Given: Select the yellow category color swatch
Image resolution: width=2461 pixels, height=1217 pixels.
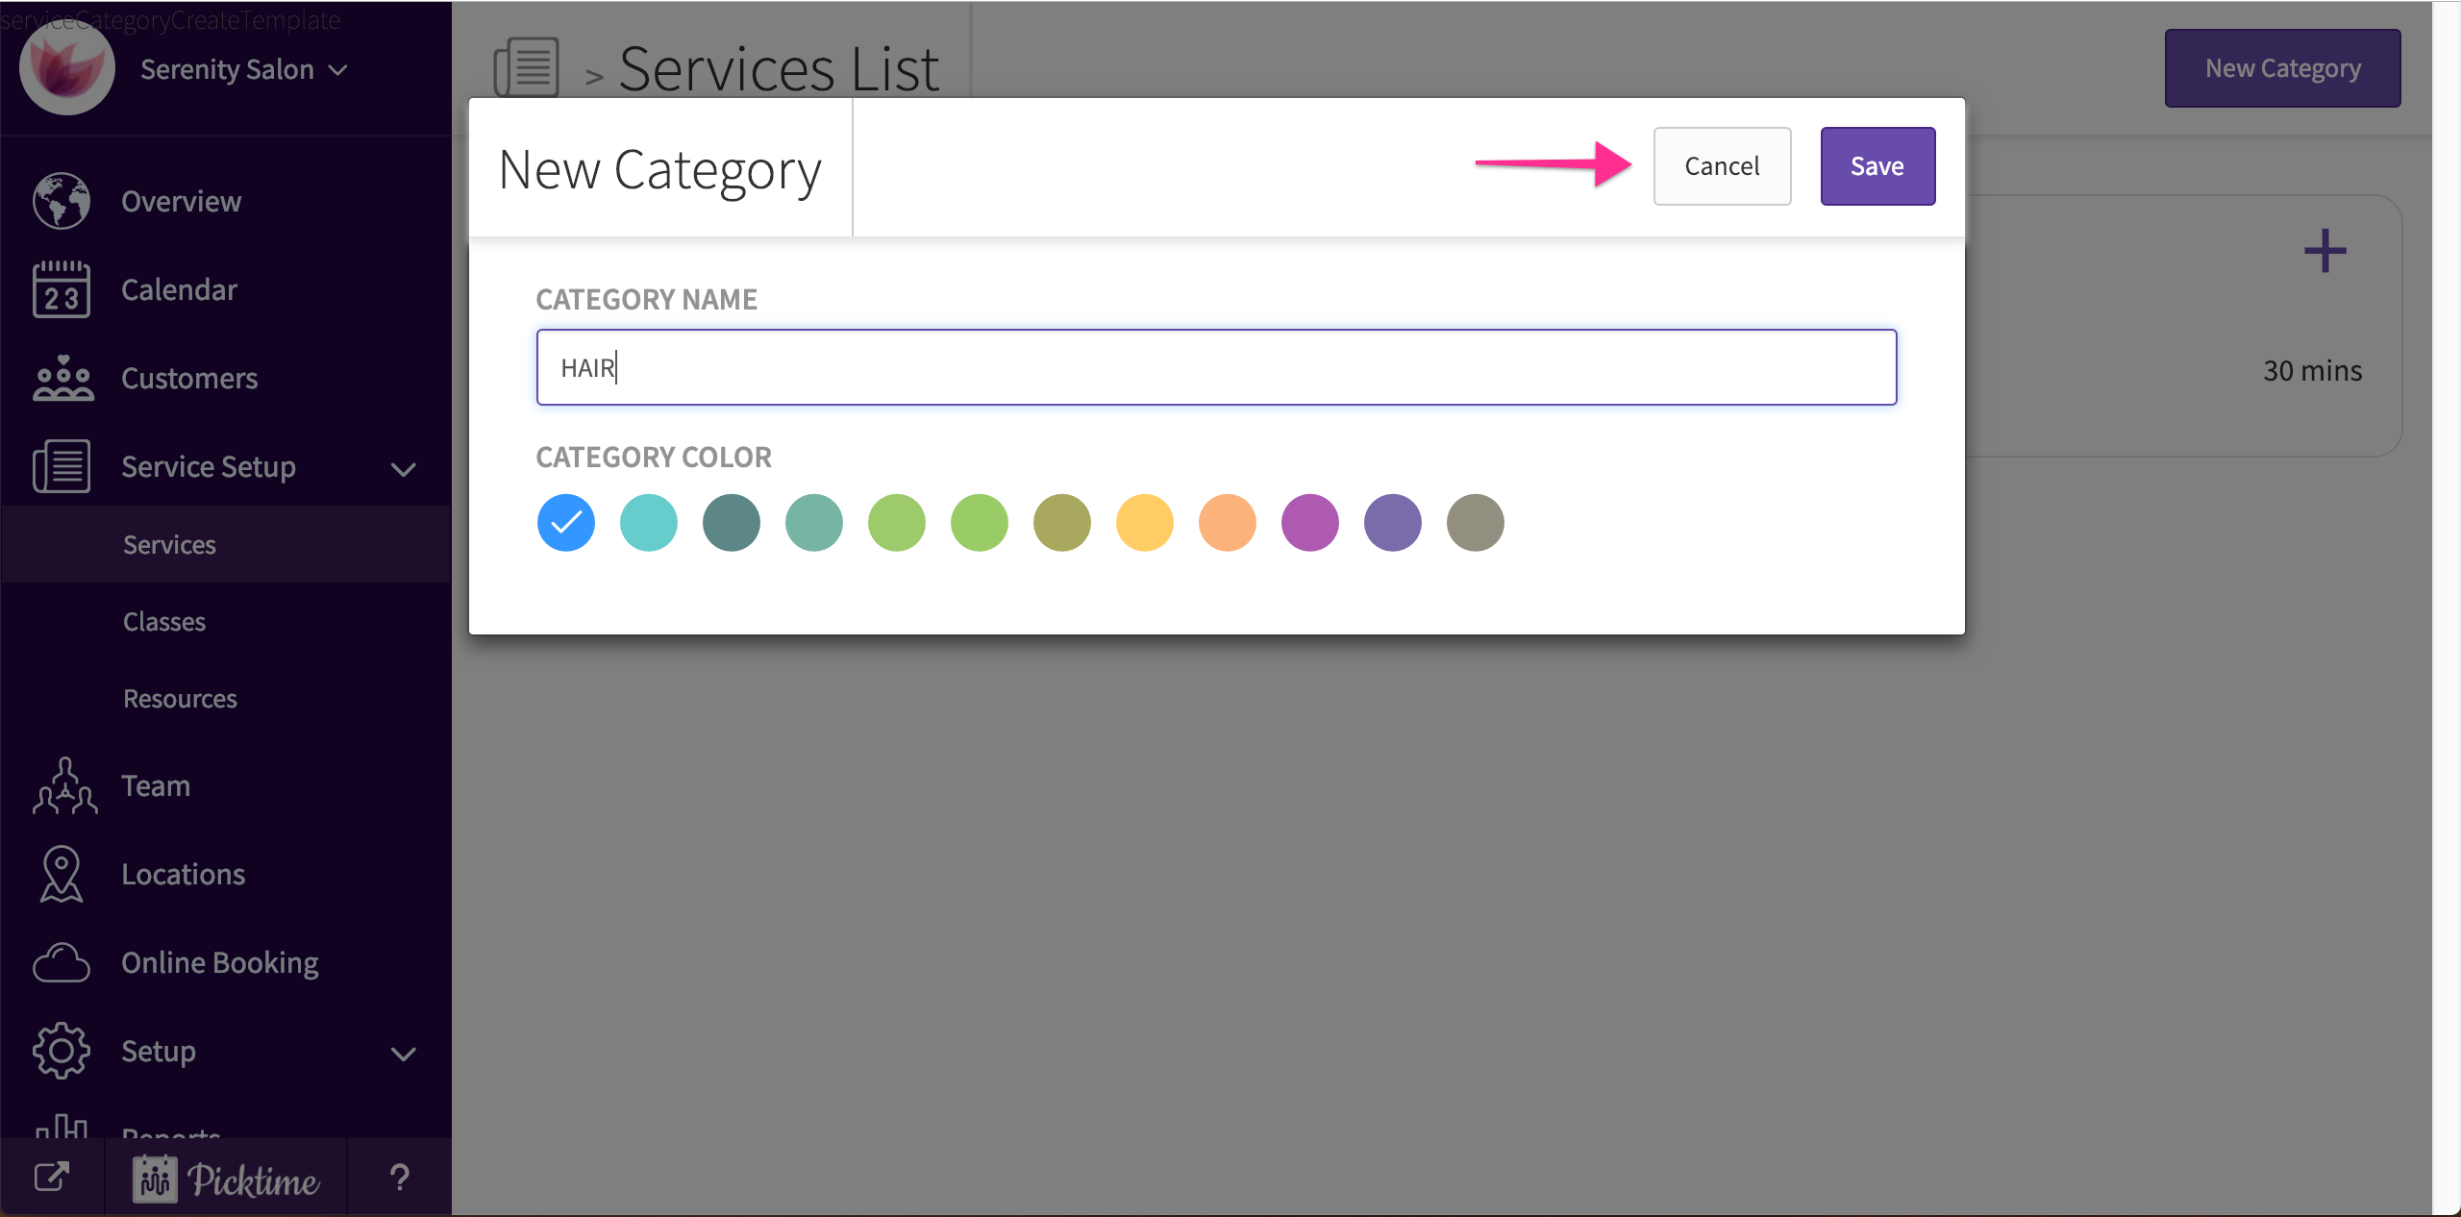Looking at the screenshot, I should coord(1145,523).
